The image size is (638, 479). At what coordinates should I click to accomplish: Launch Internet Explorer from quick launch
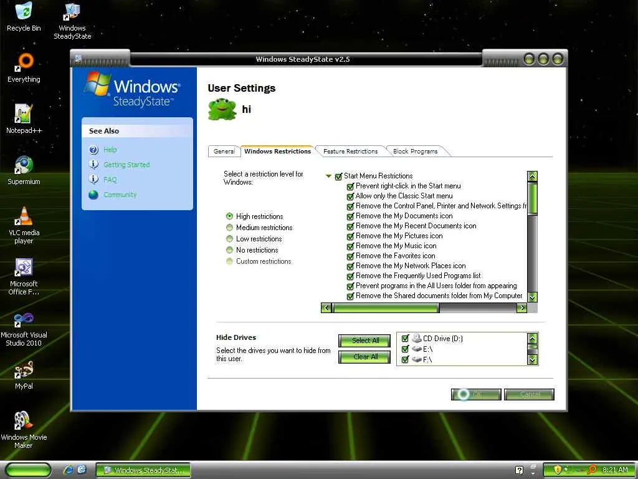click(x=68, y=470)
